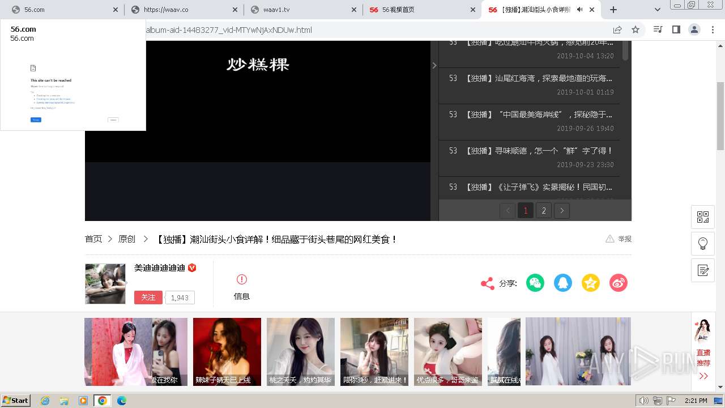
Task: Bookmark this page with star icon
Action: pyautogui.click(x=636, y=29)
